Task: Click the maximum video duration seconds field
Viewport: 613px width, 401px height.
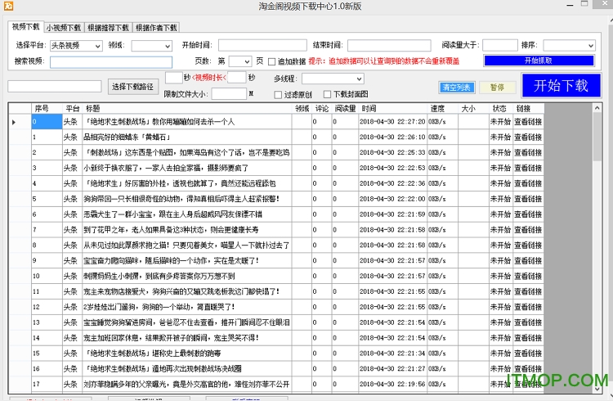Action: [x=236, y=78]
